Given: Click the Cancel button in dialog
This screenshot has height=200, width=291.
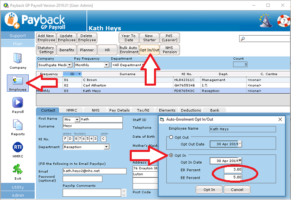Looking at the screenshot, I should 236,190.
